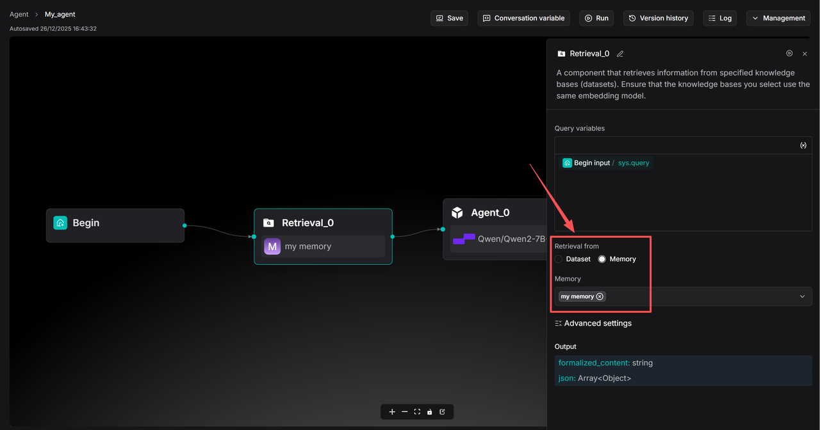
Task: Zoom in on the canvas
Action: click(x=392, y=412)
